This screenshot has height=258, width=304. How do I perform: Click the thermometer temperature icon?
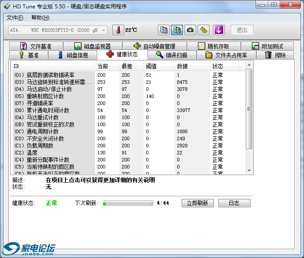coord(118,30)
